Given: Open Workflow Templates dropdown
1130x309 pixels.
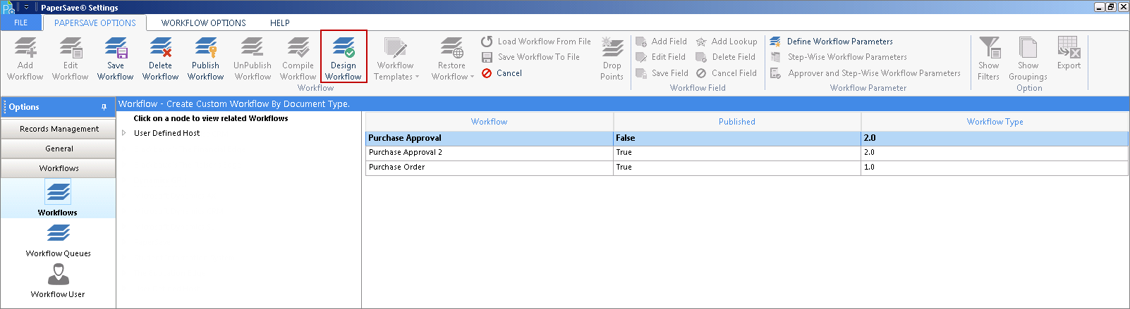Looking at the screenshot, I should pyautogui.click(x=396, y=58).
